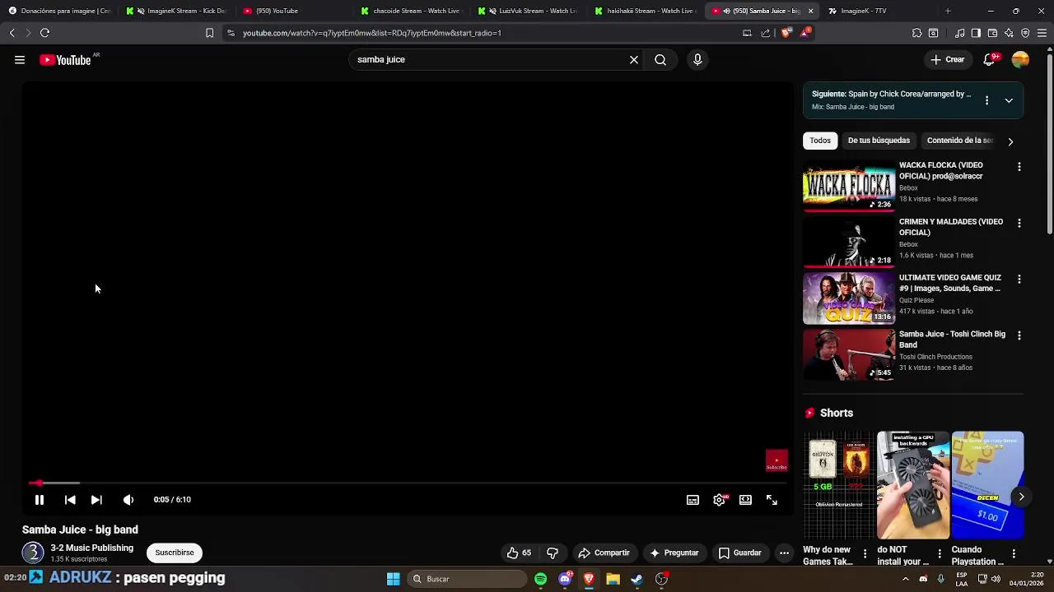Open the YouTube account avatar menu
Image resolution: width=1054 pixels, height=592 pixels.
tap(1020, 60)
